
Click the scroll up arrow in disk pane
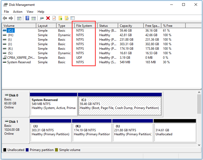tap(199, 92)
